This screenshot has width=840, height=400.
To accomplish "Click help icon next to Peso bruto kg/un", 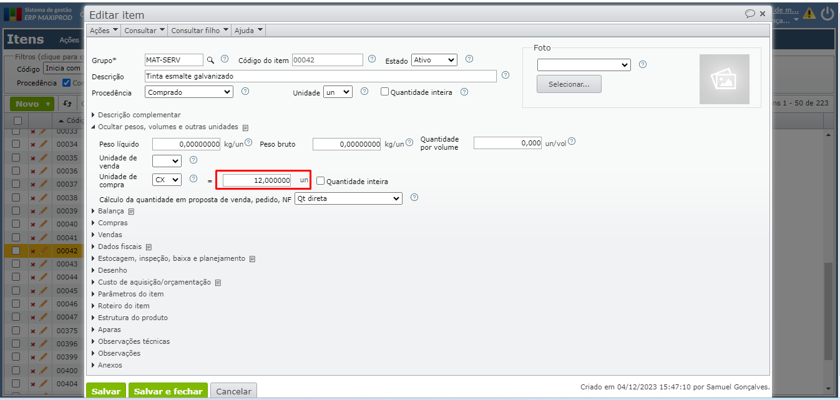I will pyautogui.click(x=410, y=143).
